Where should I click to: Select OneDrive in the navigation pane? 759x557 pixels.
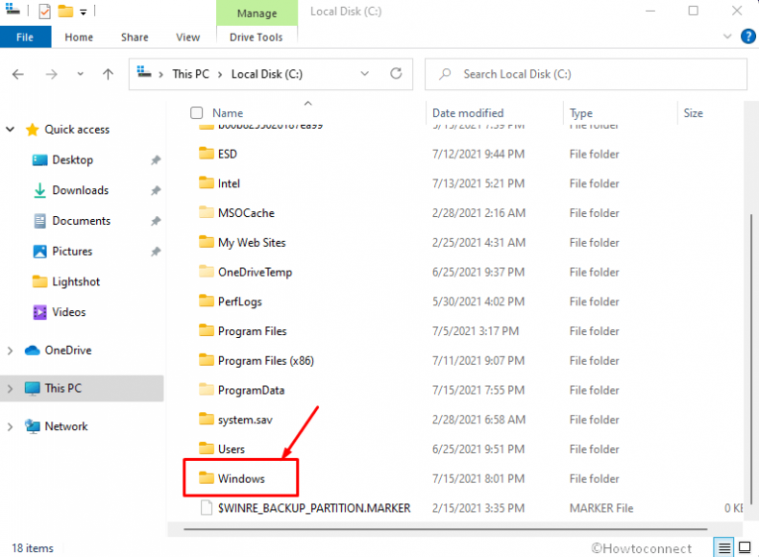click(68, 350)
